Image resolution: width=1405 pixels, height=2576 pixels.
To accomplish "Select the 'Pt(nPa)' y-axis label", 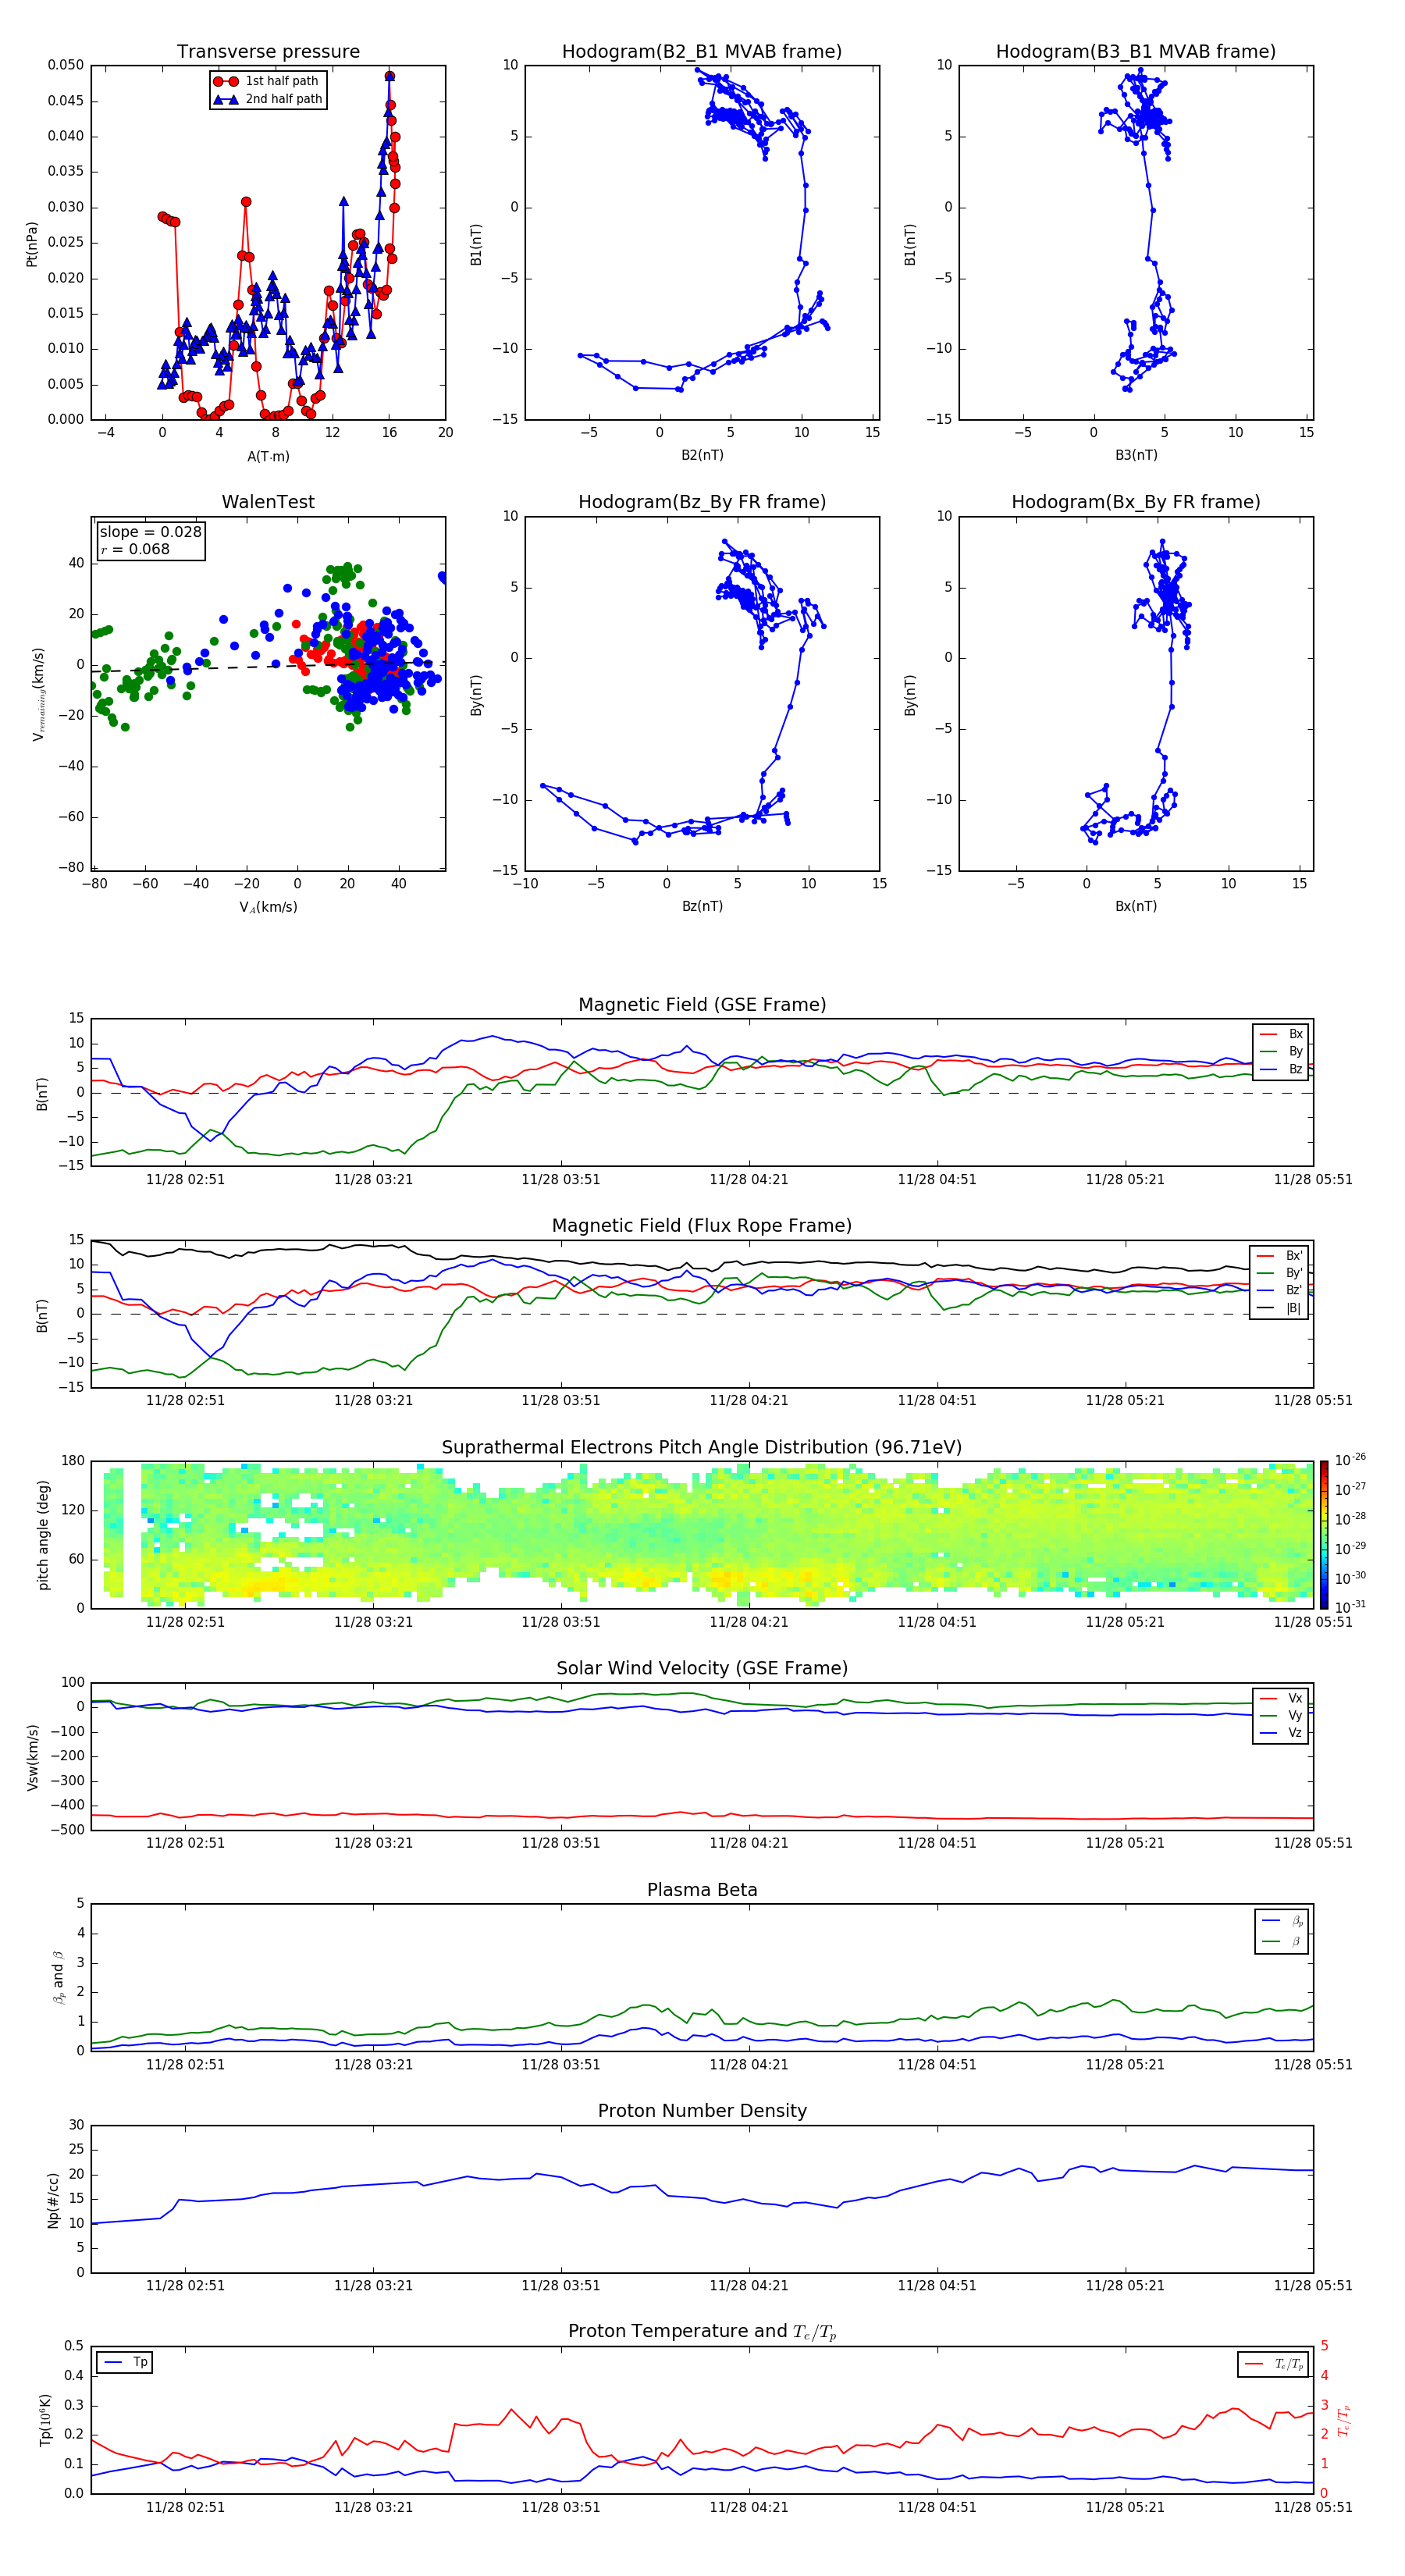I will click(31, 244).
